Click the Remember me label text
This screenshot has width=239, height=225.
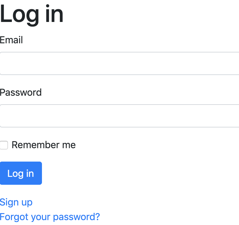pyautogui.click(x=43, y=145)
